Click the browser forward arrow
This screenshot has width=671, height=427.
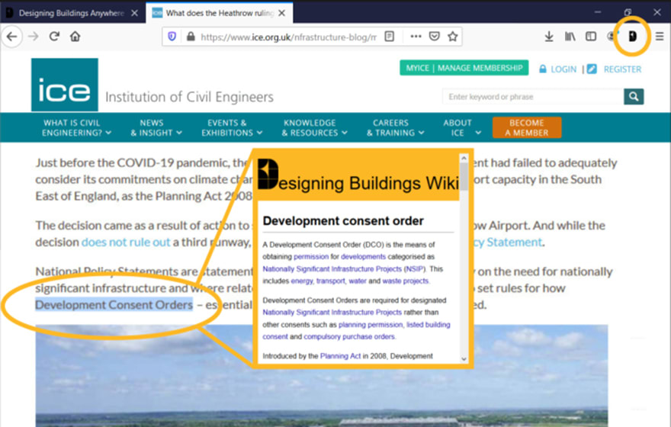coord(33,37)
